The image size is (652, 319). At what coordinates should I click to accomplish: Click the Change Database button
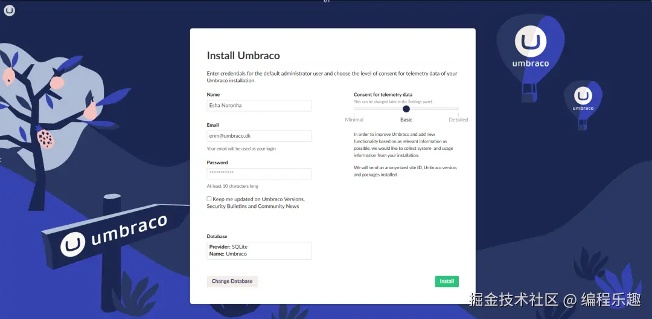point(232,281)
